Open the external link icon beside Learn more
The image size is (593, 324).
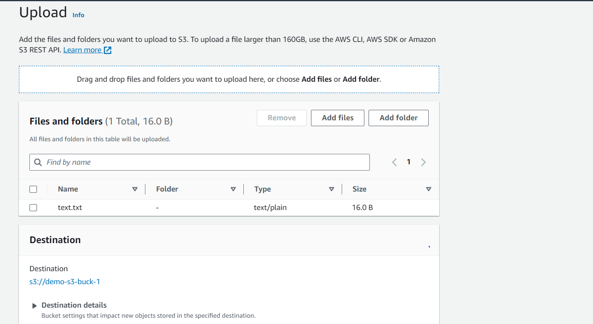[108, 50]
